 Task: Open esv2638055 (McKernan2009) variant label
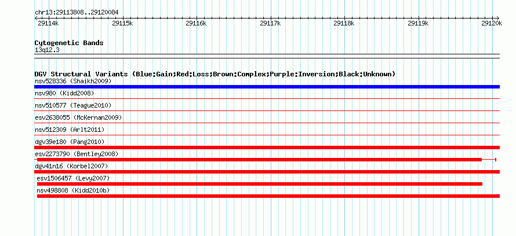pos(78,117)
